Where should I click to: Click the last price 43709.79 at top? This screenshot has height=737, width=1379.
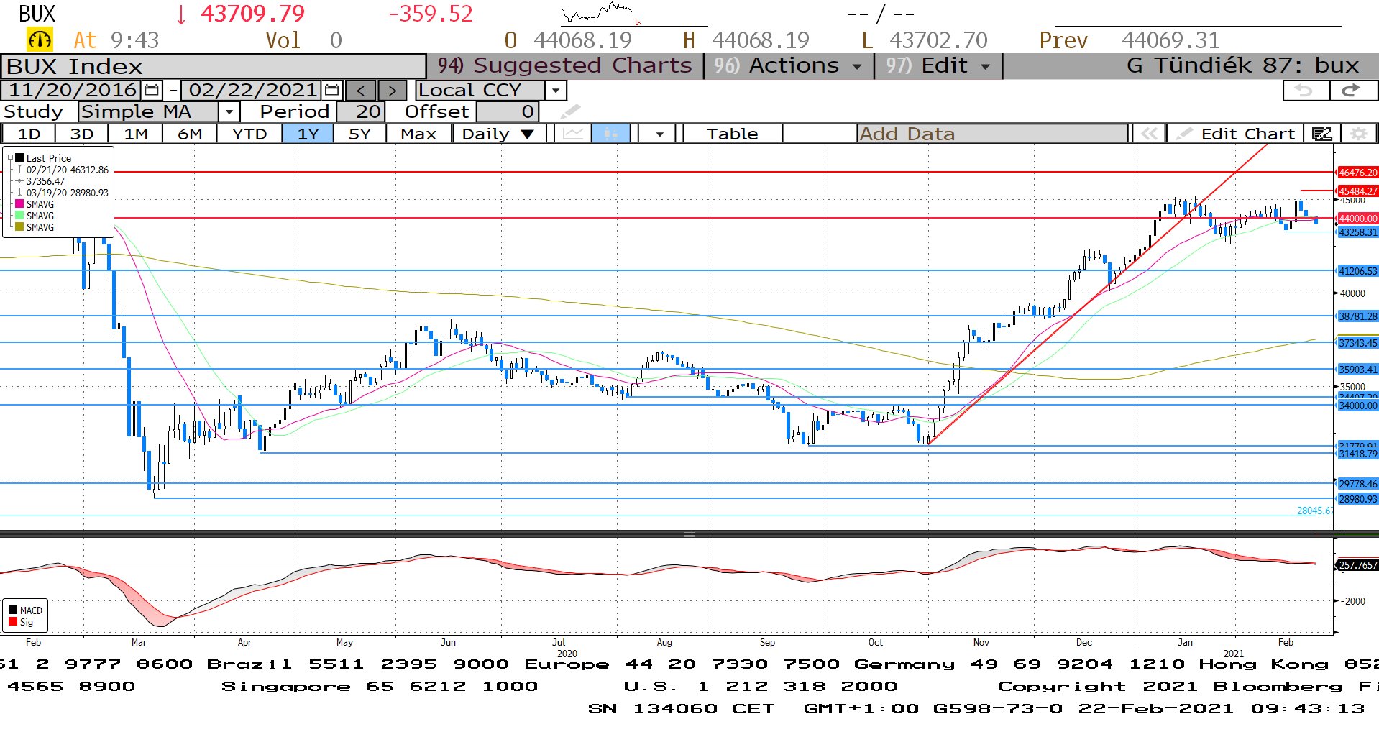point(252,14)
